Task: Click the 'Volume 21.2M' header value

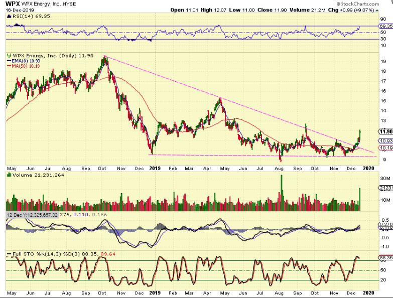Action: [x=308, y=10]
